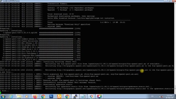This screenshot has width=176, height=99.
Task: Click the "7:cpanel-perl-530-Try-Tiny-0.30-1.c" row
Action: pyautogui.click(x=42, y=51)
